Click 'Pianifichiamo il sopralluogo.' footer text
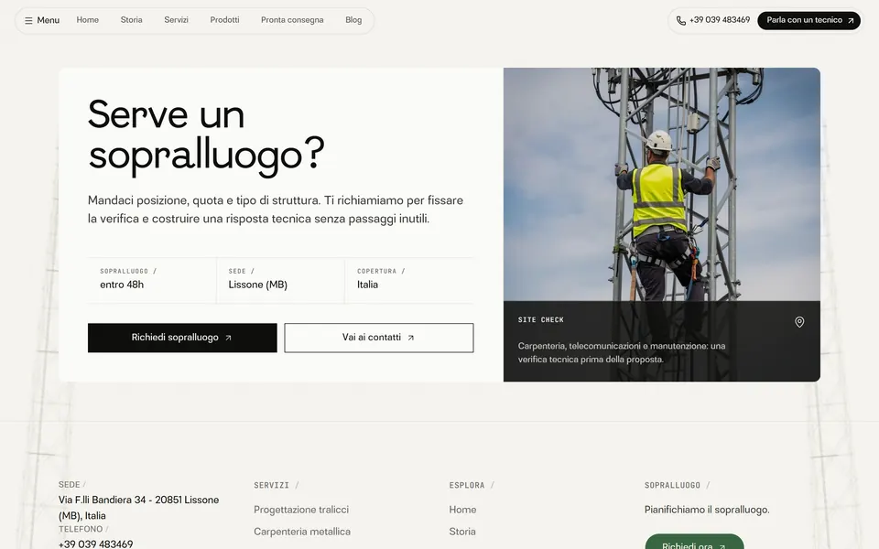The width and height of the screenshot is (879, 549). coord(707,510)
